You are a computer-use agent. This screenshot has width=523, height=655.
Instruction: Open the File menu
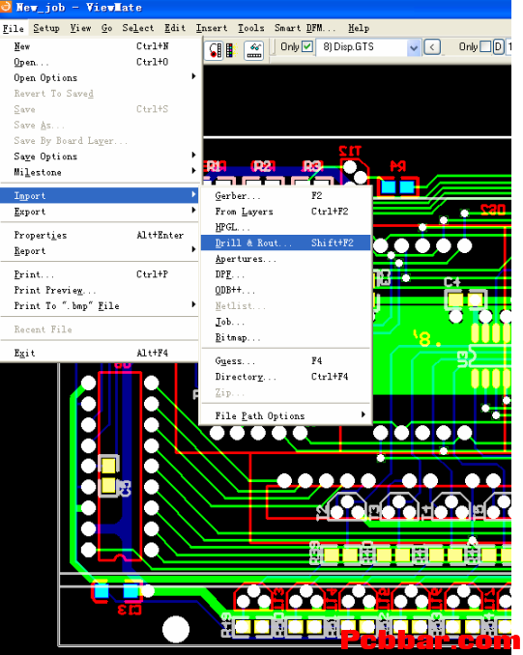[13, 28]
